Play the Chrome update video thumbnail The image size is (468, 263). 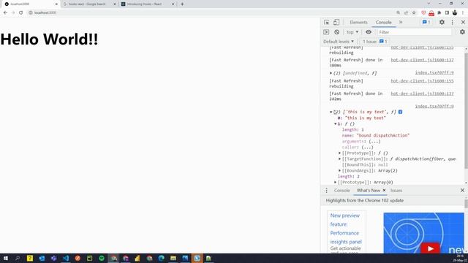click(x=430, y=248)
